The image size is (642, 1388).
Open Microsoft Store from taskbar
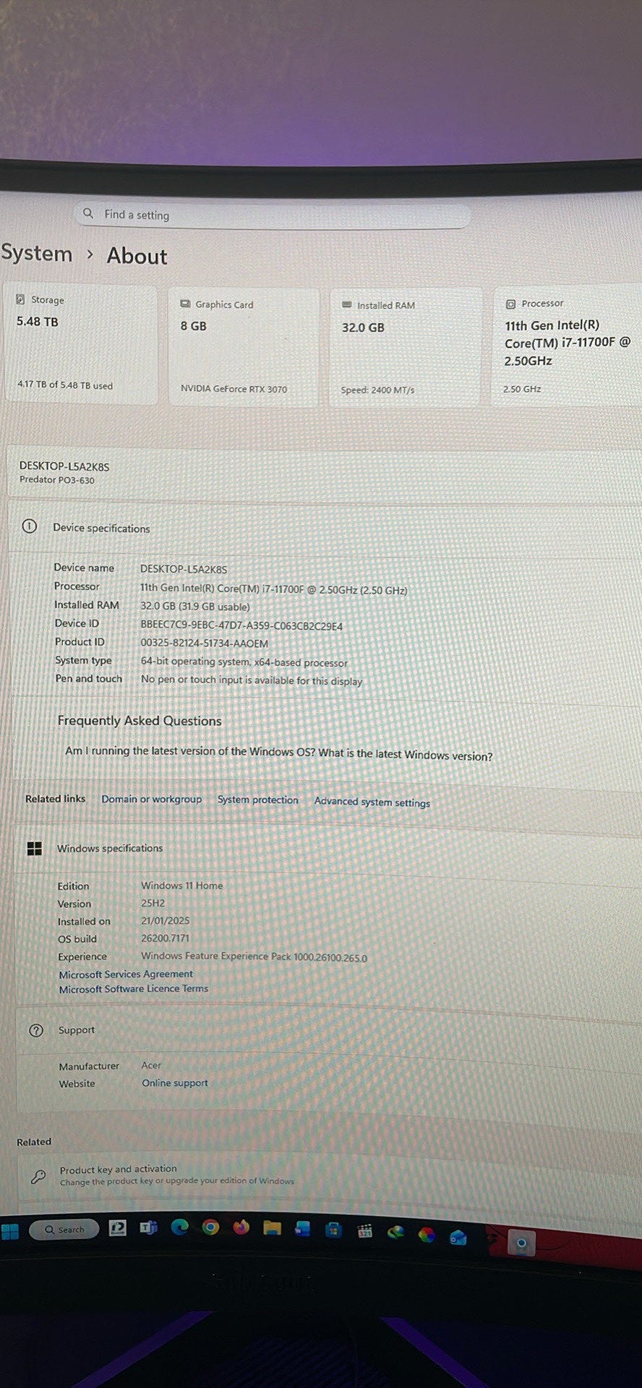pos(333,1229)
